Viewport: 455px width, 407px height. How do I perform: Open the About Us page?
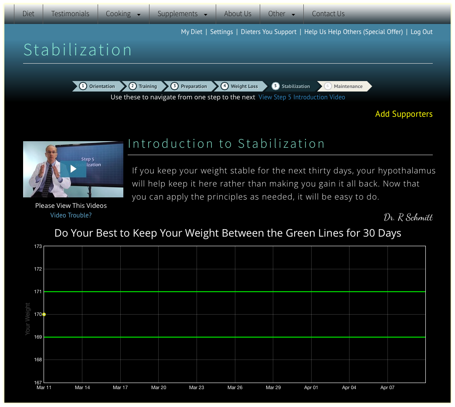[238, 14]
